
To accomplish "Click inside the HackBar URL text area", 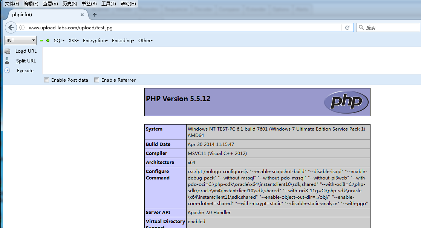I will click(231, 61).
